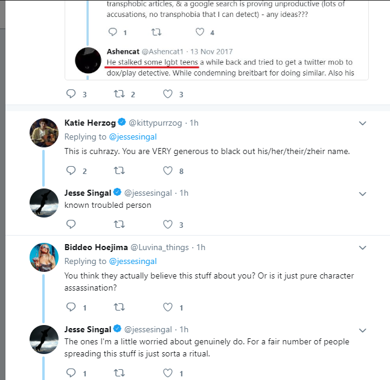Reply to the 'known troubled person' tweet

(x=71, y=224)
